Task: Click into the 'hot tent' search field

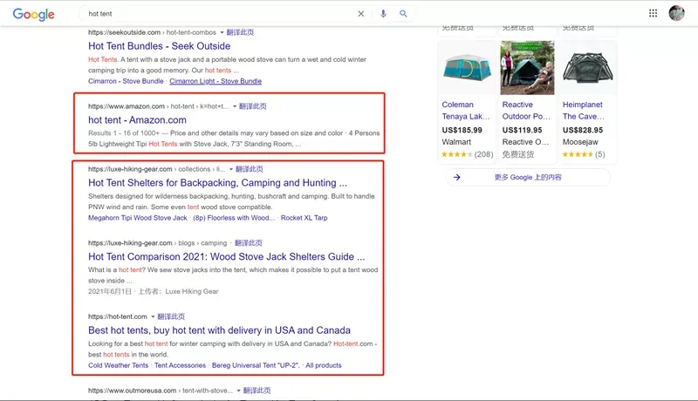Action: click(x=221, y=14)
